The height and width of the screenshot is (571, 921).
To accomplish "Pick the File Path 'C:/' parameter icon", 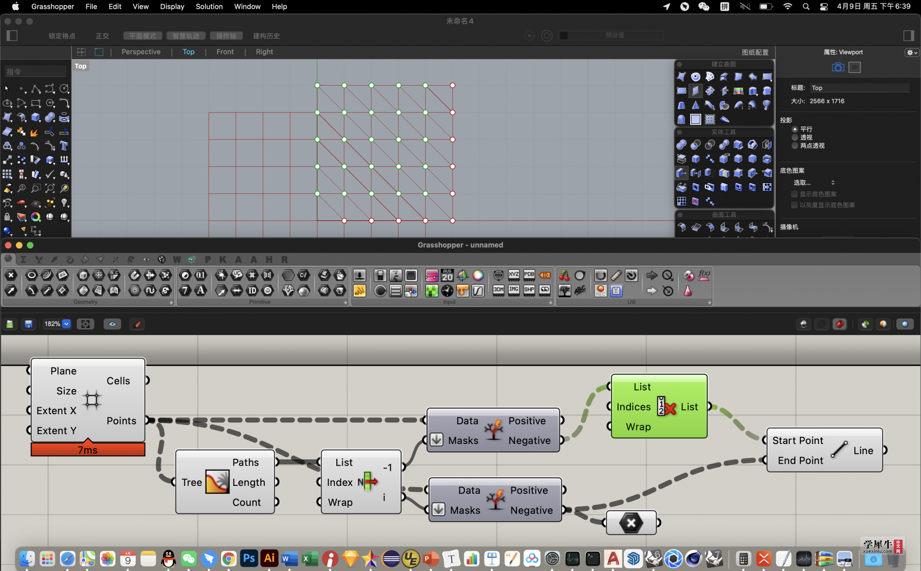I will click(x=303, y=275).
